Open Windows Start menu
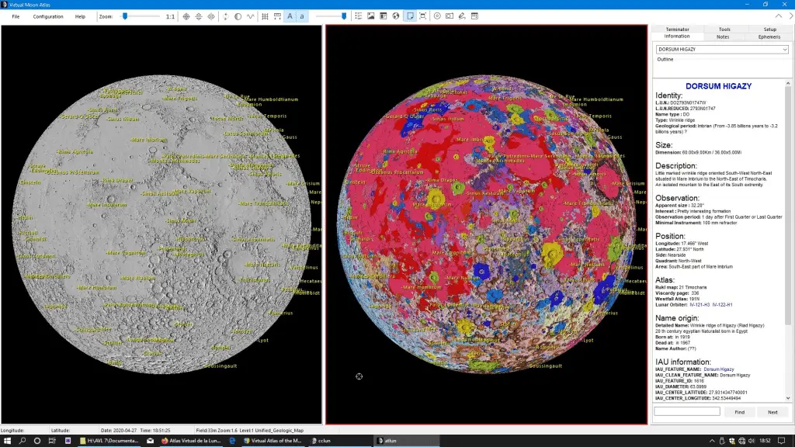The image size is (795, 447). point(7,441)
